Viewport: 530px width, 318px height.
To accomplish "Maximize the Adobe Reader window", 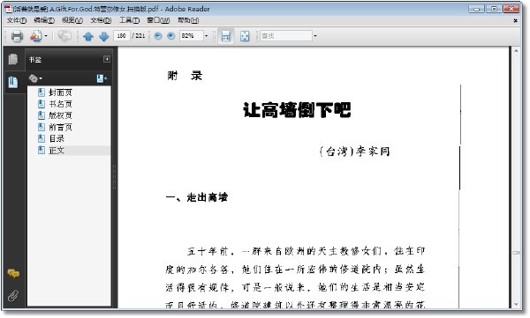I will (494, 9).
